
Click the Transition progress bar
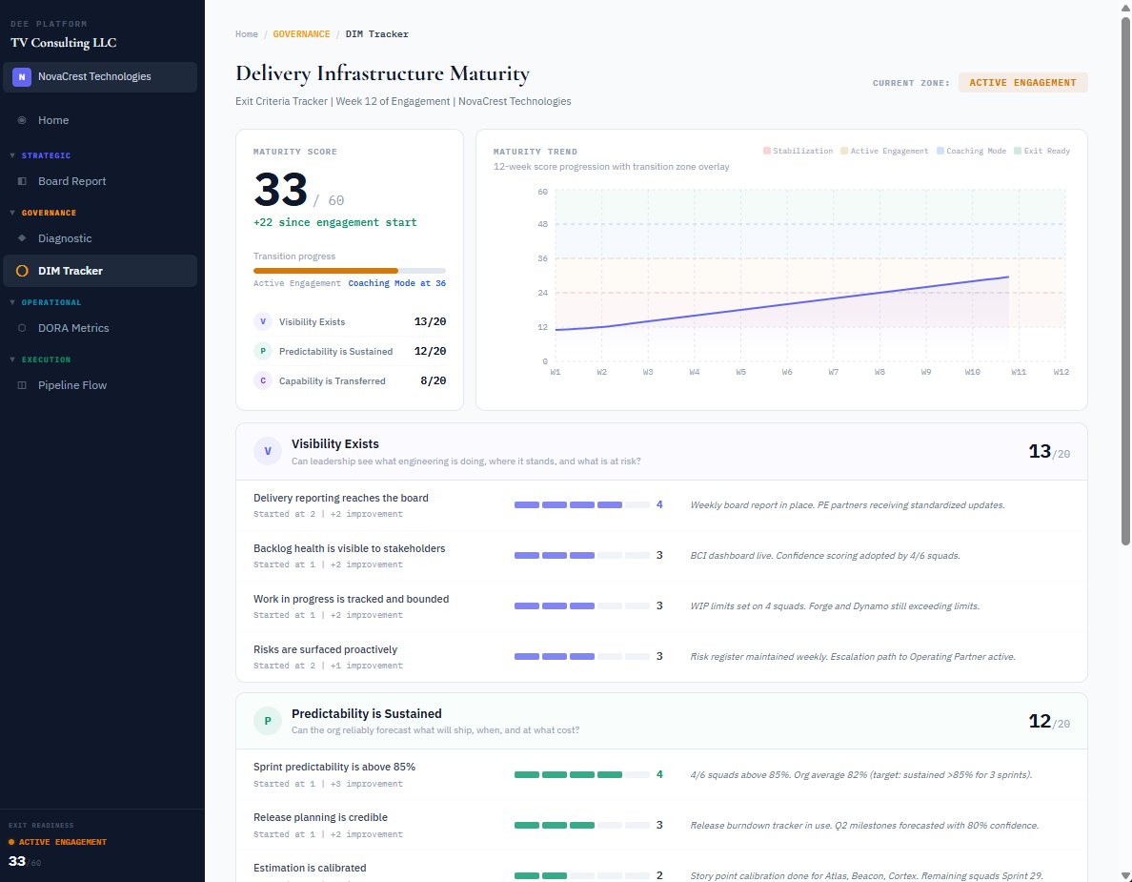click(x=350, y=271)
